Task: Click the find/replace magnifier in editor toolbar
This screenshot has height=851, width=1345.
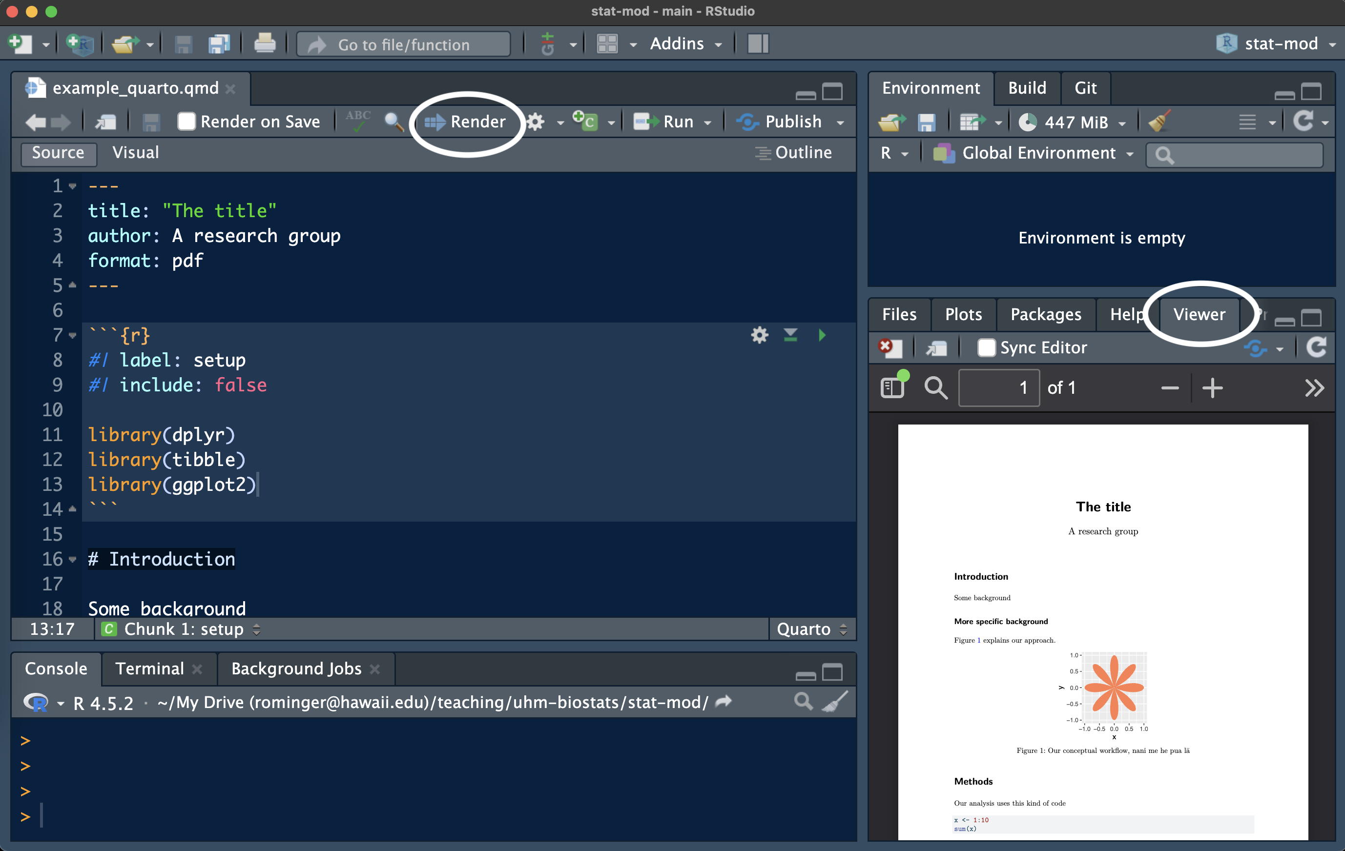Action: (x=394, y=122)
